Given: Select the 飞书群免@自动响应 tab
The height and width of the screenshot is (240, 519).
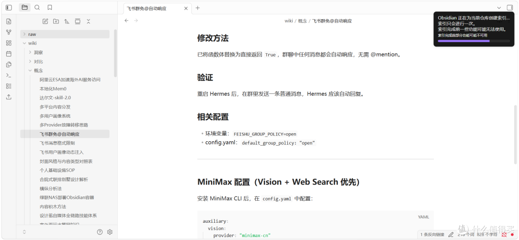Looking at the screenshot, I should point(158,9).
